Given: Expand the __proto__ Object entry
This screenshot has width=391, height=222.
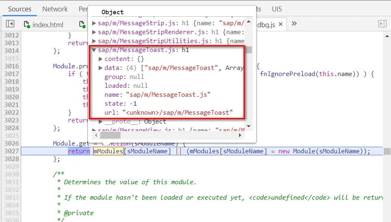Looking at the screenshot, I should (101, 122).
